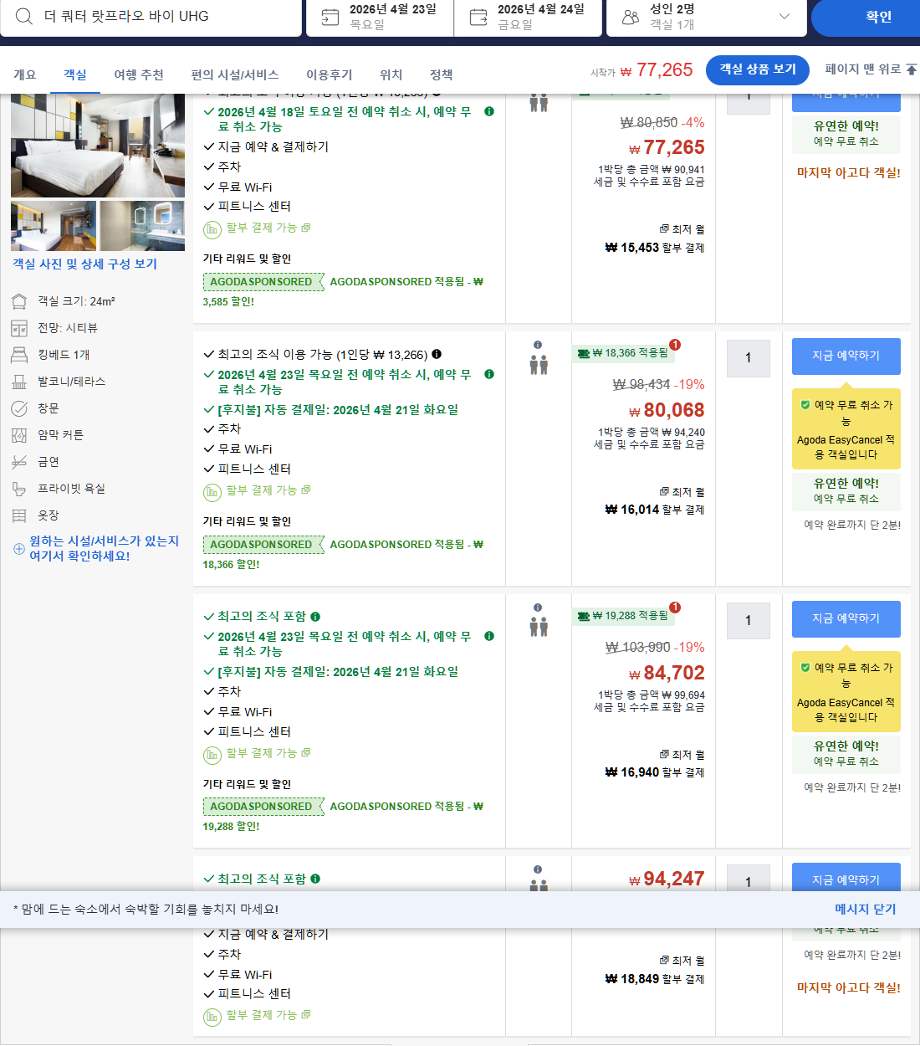Viewport: 920px width, 1046px height.
Task: Select the 정책 tab
Action: coord(441,74)
